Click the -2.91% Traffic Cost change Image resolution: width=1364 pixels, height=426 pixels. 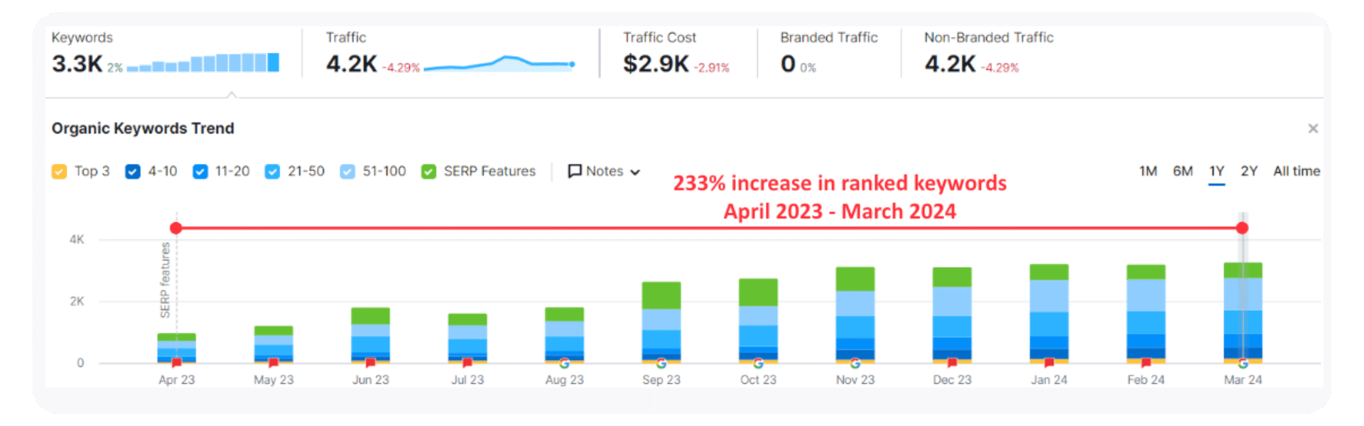[x=711, y=68]
